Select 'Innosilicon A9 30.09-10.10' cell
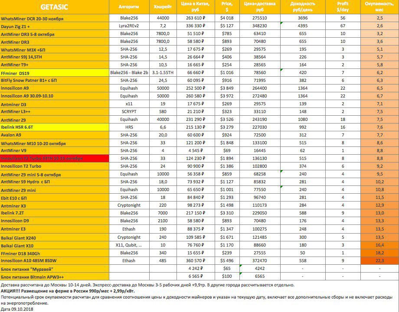Image resolution: width=399 pixels, height=312 pixels. (x=55, y=96)
